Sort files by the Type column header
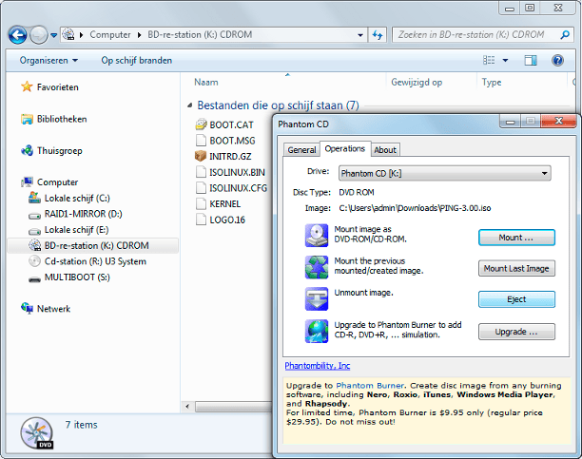The image size is (582, 459). [x=492, y=82]
